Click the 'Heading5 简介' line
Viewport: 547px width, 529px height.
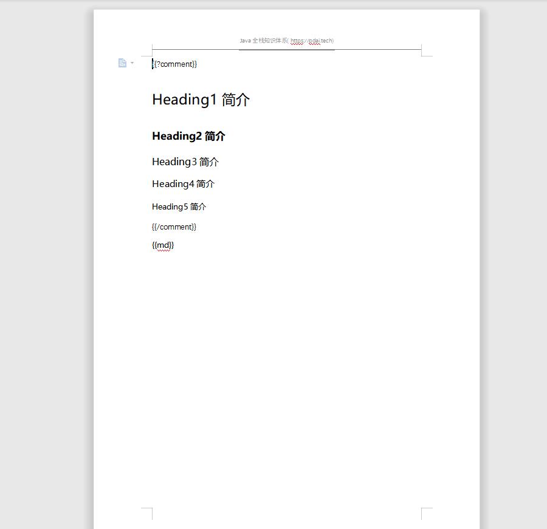[x=179, y=206]
